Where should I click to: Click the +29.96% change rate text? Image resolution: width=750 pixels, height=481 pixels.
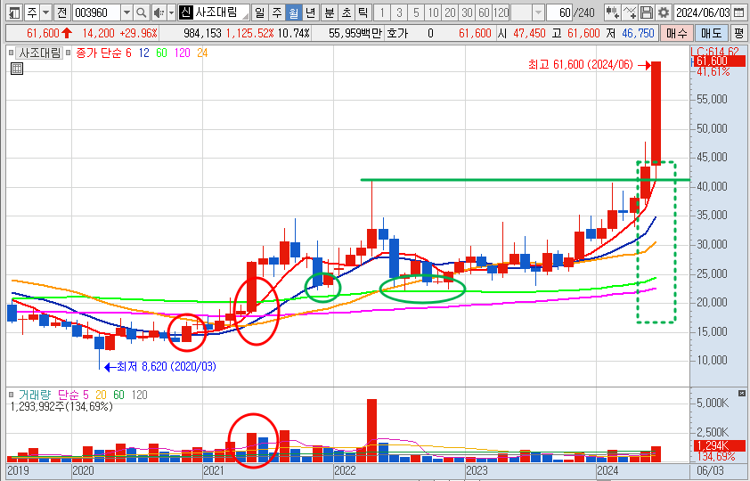pyautogui.click(x=138, y=33)
